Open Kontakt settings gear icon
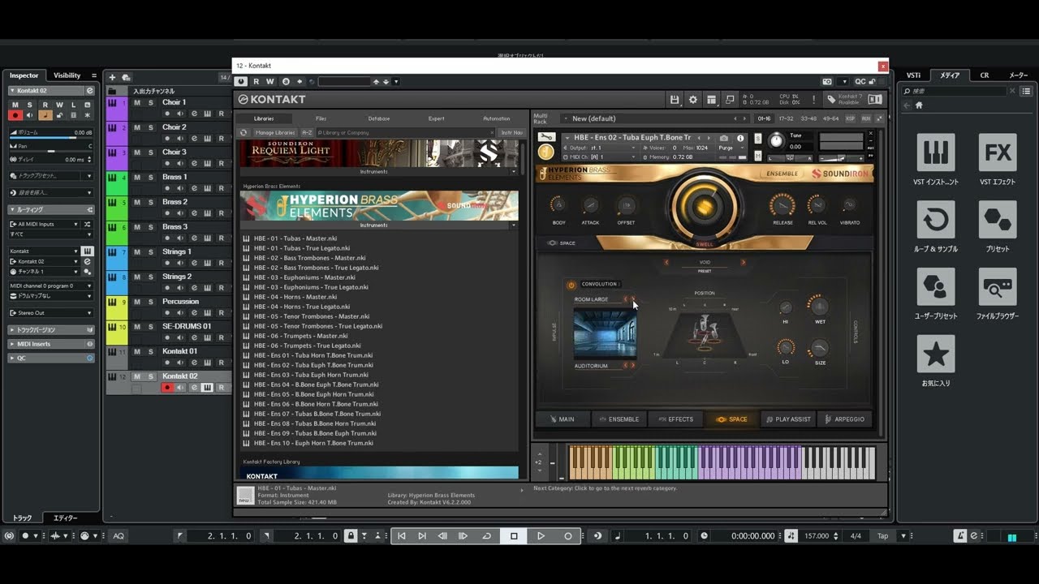This screenshot has width=1039, height=584. [692, 99]
